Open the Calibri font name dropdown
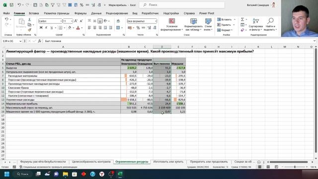Image resolution: width=318 pixels, height=179 pixels. tap(61, 21)
